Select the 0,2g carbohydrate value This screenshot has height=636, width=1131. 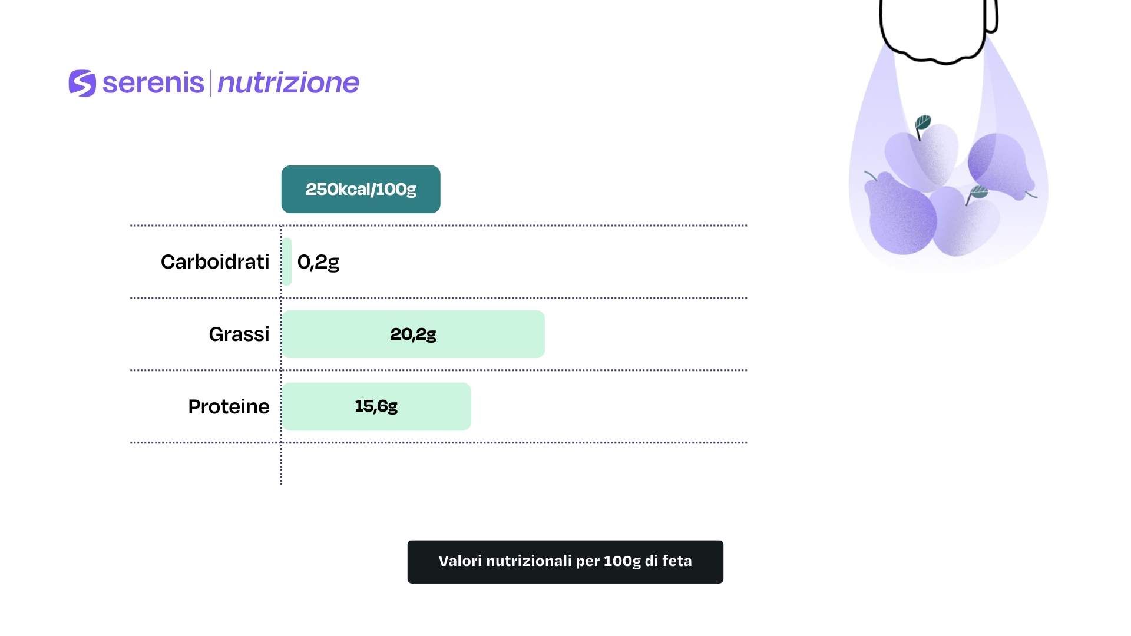pos(318,261)
